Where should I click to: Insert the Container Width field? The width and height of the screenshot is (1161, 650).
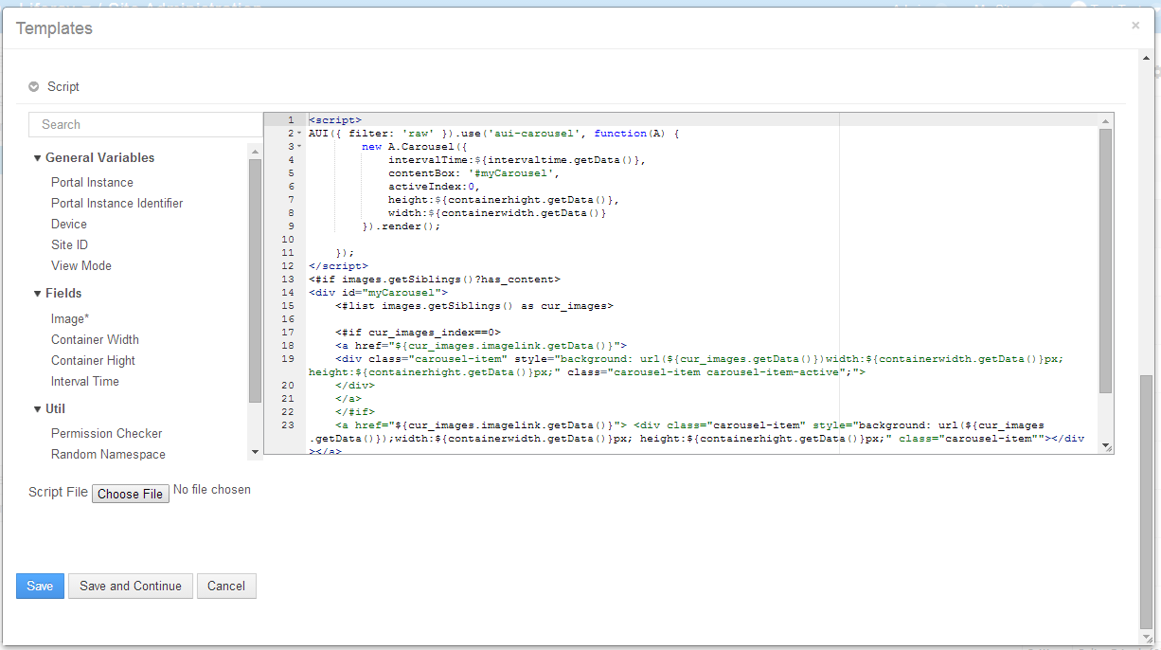point(95,339)
